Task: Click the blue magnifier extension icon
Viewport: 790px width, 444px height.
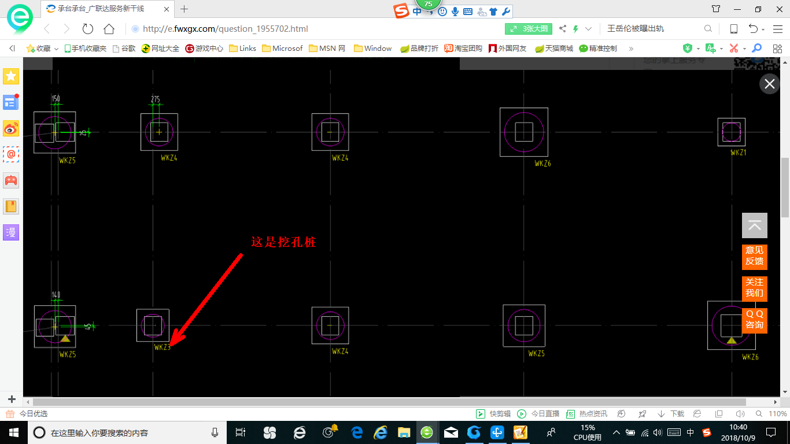Action: [756, 49]
